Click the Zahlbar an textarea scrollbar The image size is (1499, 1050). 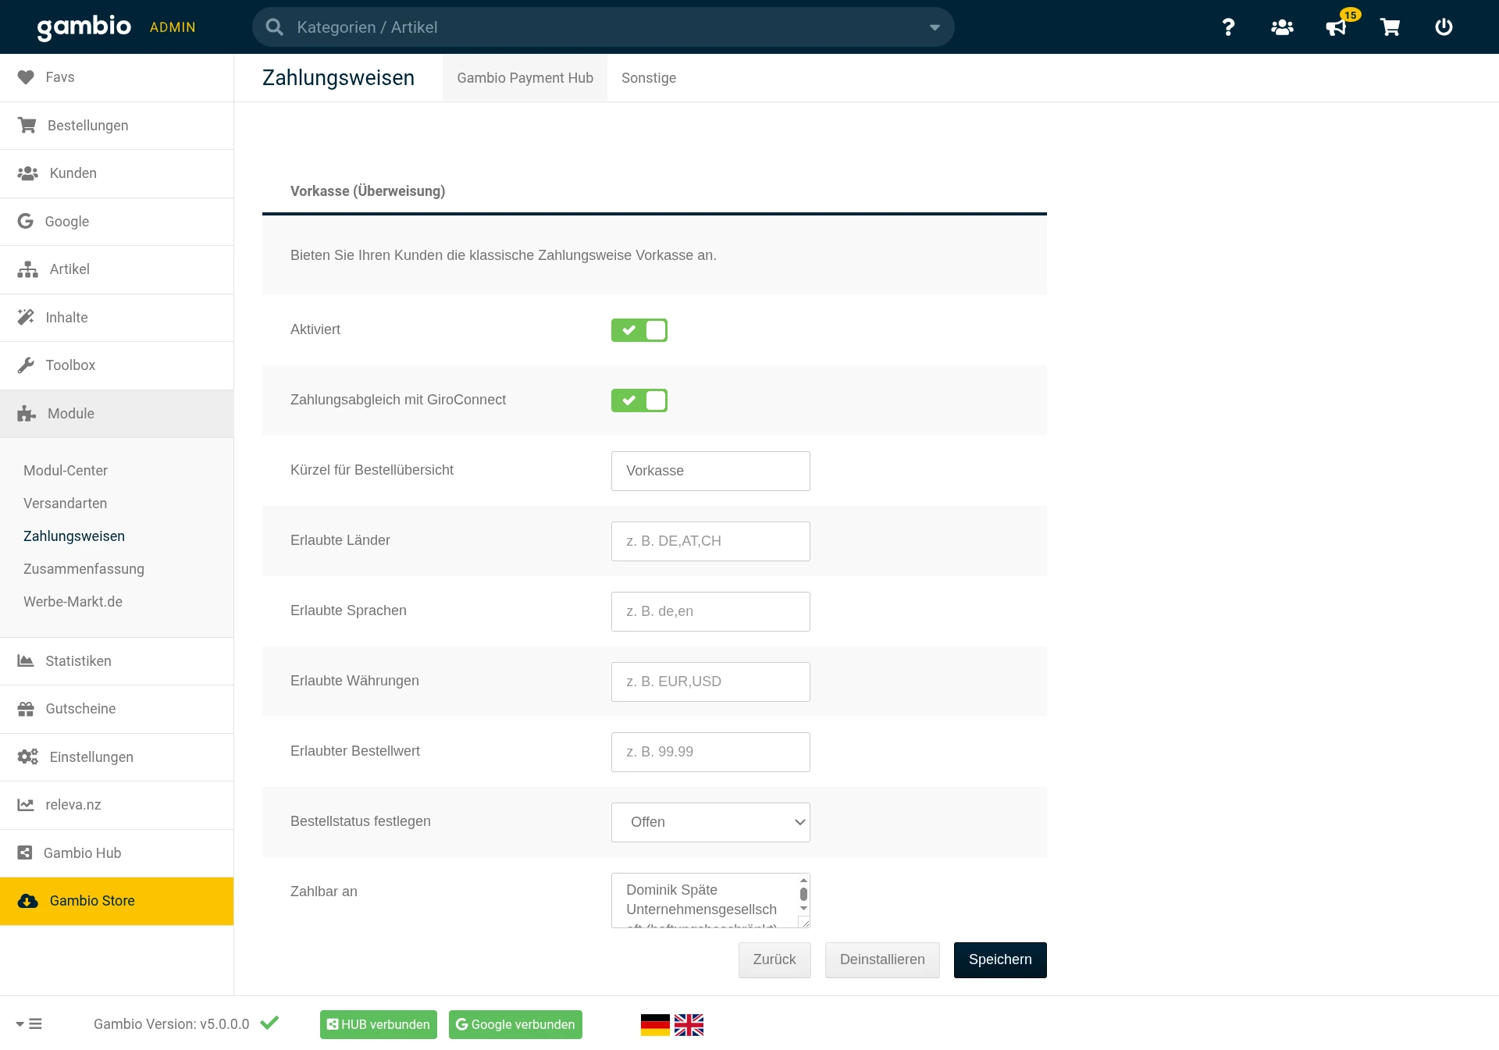803,895
